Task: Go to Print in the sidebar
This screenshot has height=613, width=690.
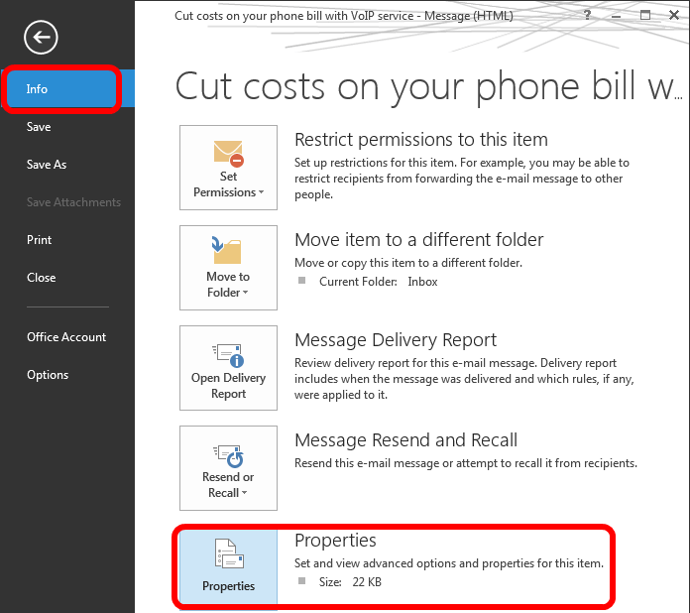Action: [x=40, y=240]
